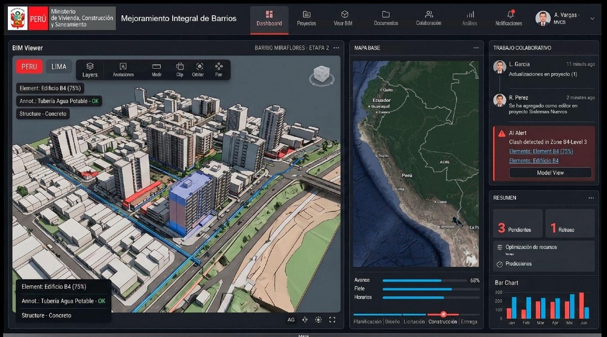Image resolution: width=607 pixels, height=337 pixels.
Task: Click the Predicciones clock icon
Action: click(x=500, y=264)
